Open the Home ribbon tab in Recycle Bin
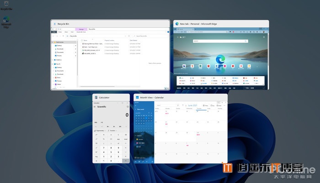 coord(60,32)
